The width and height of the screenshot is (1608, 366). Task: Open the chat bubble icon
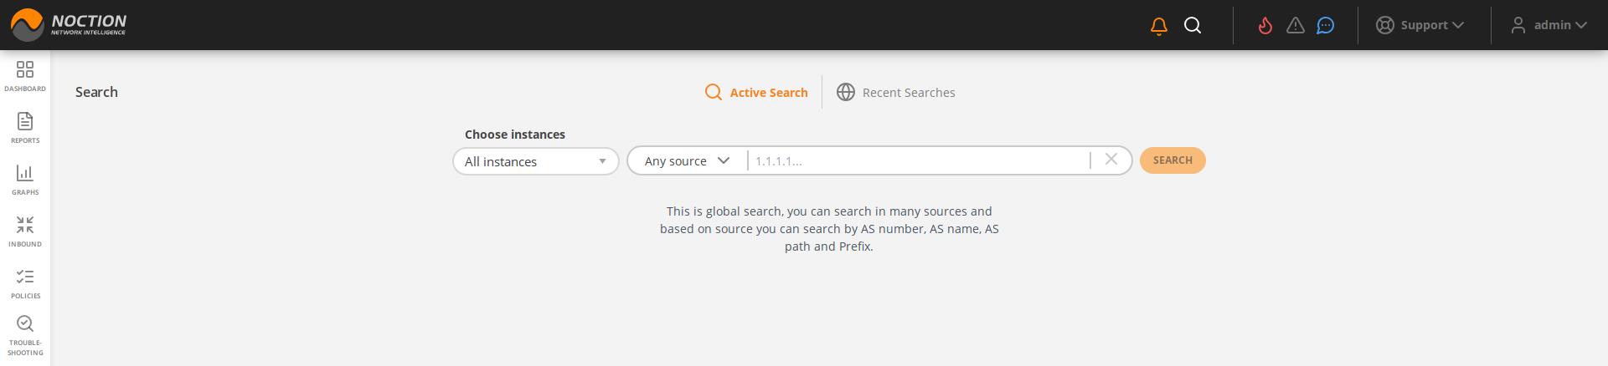(1325, 26)
